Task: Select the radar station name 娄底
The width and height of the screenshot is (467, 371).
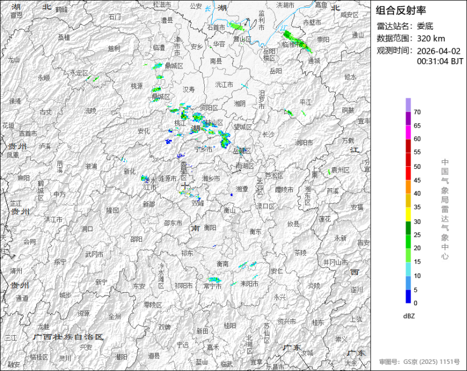Action: click(x=425, y=26)
